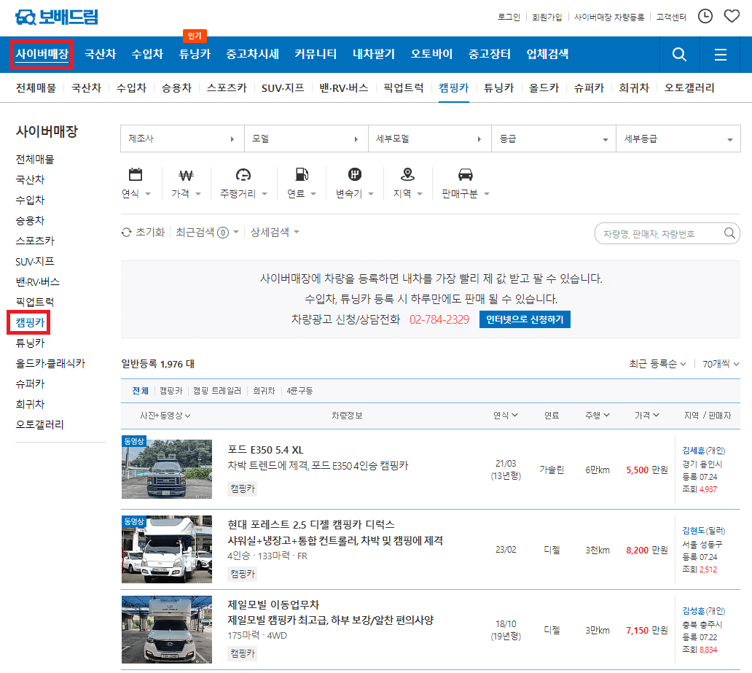Select the 가격 price filter icon
This screenshot has width=752, height=673.
click(x=185, y=175)
